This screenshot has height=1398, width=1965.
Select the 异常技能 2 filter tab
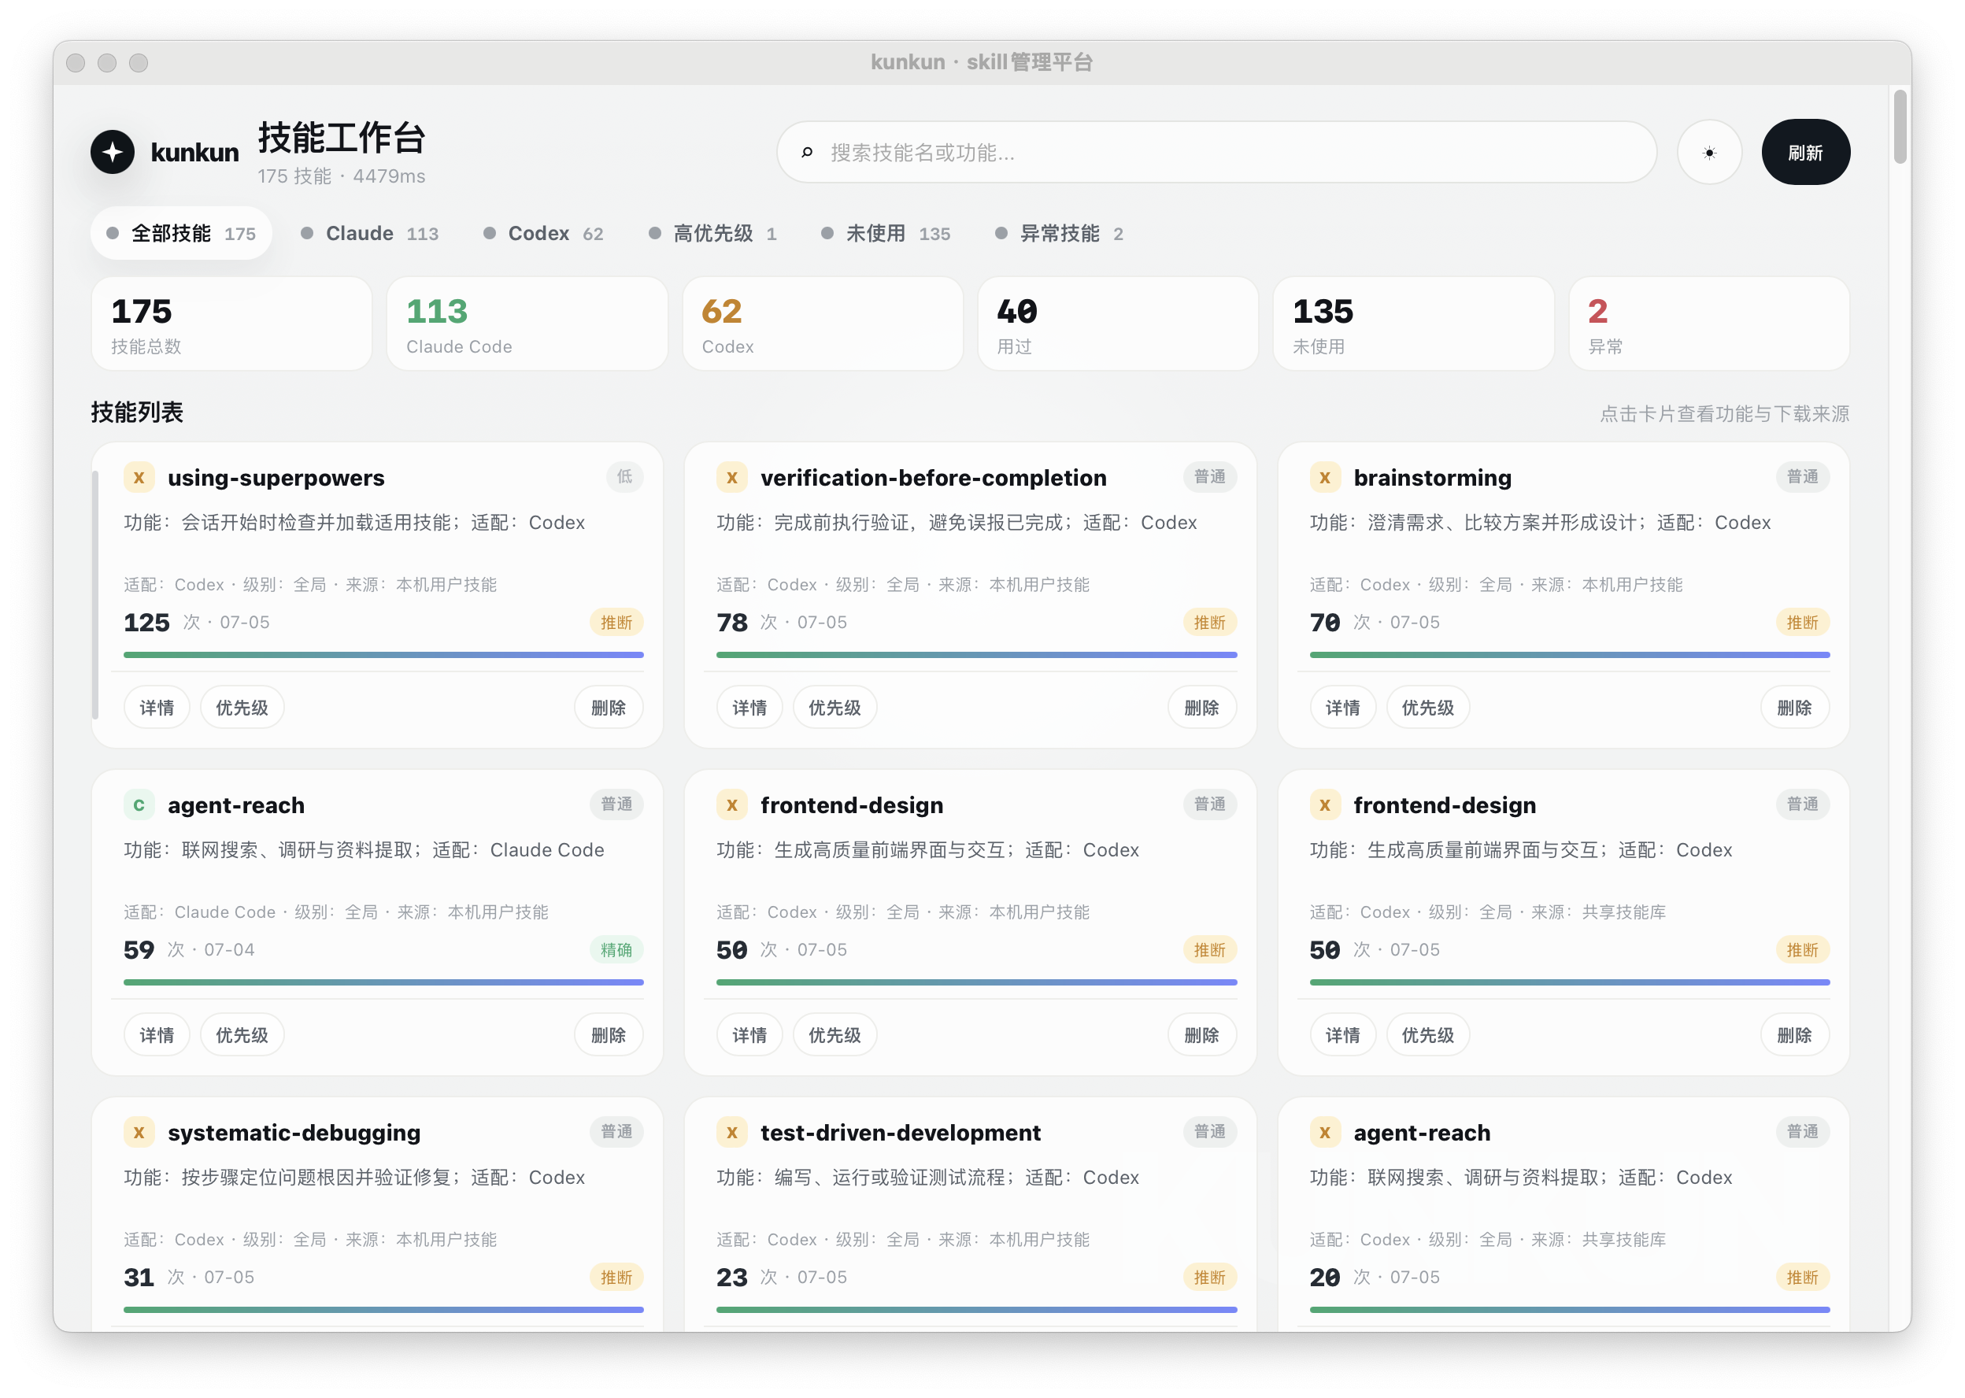(x=1060, y=233)
